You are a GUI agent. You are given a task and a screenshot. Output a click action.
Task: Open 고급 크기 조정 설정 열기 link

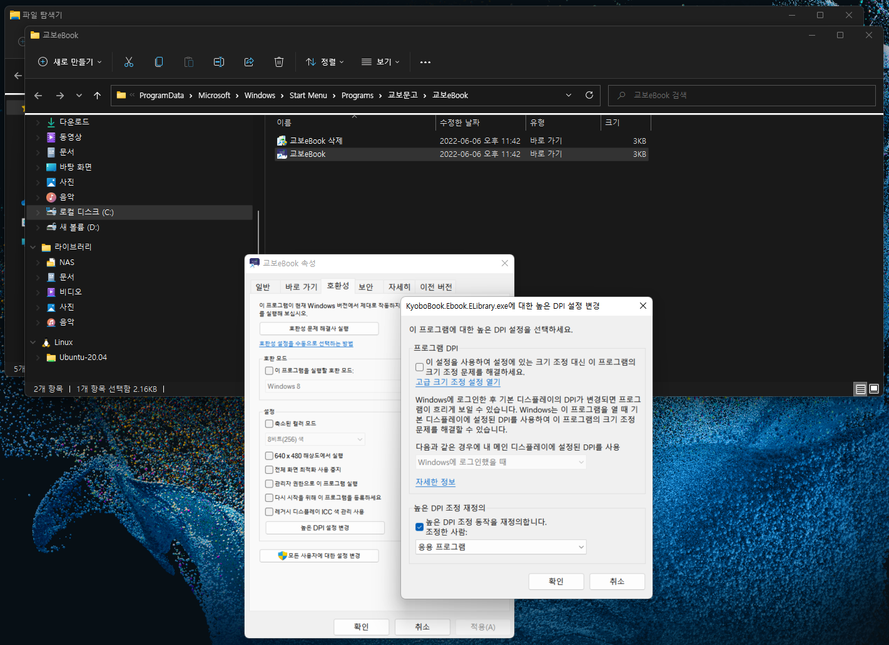(458, 382)
